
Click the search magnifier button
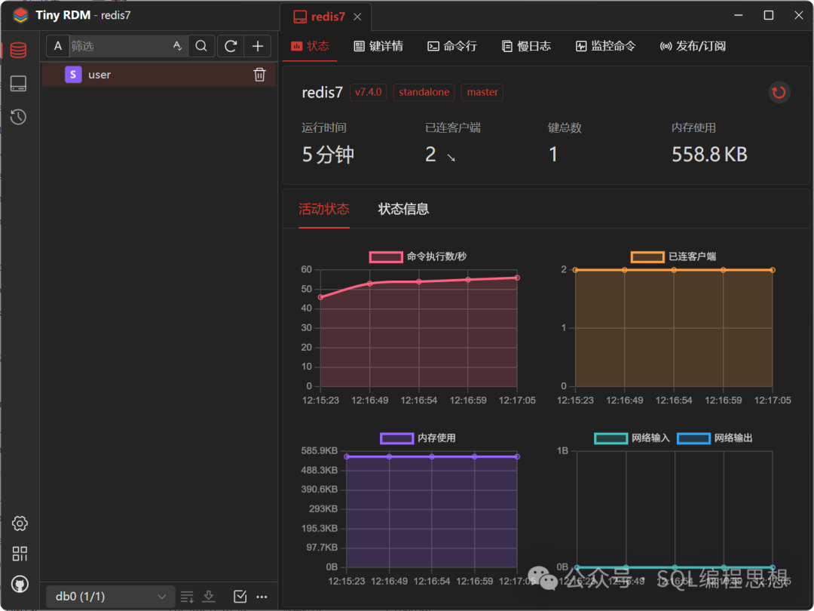pos(201,46)
